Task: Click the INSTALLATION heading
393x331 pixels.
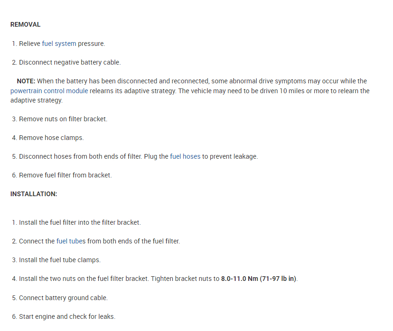Action: coord(34,194)
